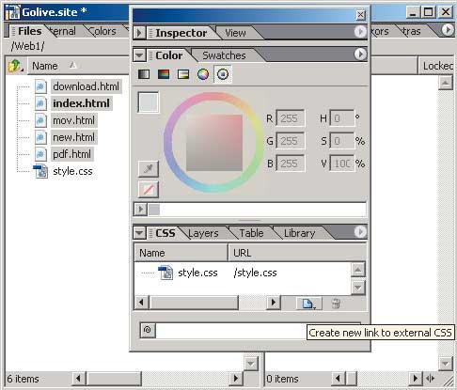Open the Library tab

(x=299, y=233)
